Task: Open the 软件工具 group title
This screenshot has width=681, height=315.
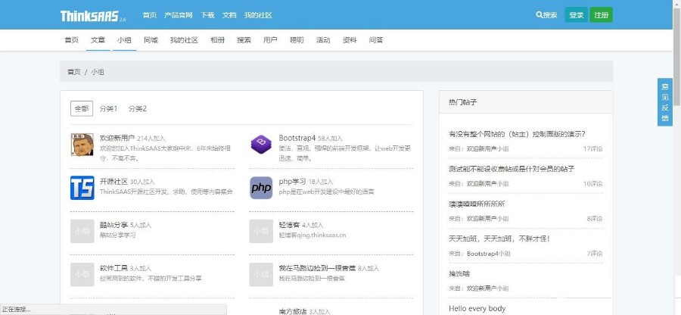Action: click(x=113, y=268)
